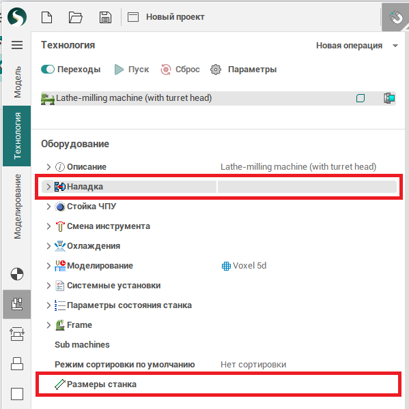Click the Размеры станка ruler icon
This screenshot has width=409, height=409.
[60, 384]
